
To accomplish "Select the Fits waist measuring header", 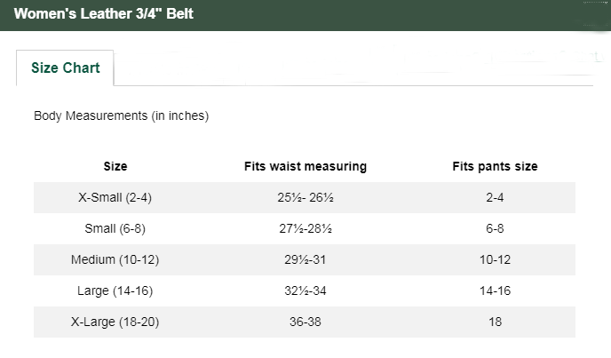I will [x=305, y=166].
